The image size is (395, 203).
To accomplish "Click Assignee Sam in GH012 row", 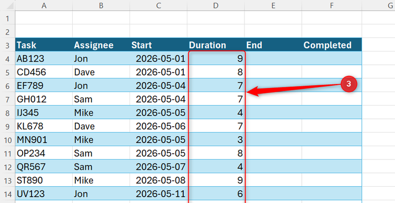I will (101, 99).
